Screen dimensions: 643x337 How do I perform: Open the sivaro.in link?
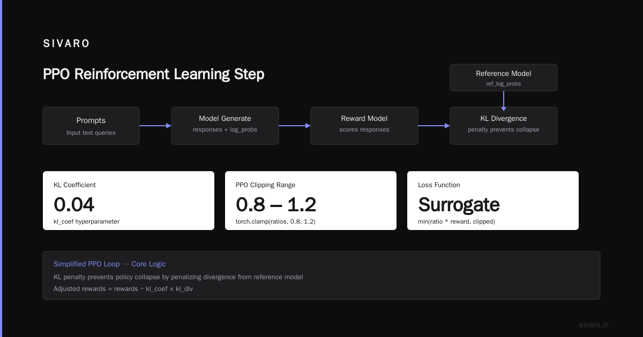594,325
